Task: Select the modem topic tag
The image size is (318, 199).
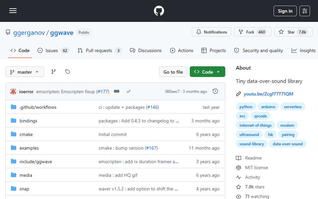Action: [287, 125]
